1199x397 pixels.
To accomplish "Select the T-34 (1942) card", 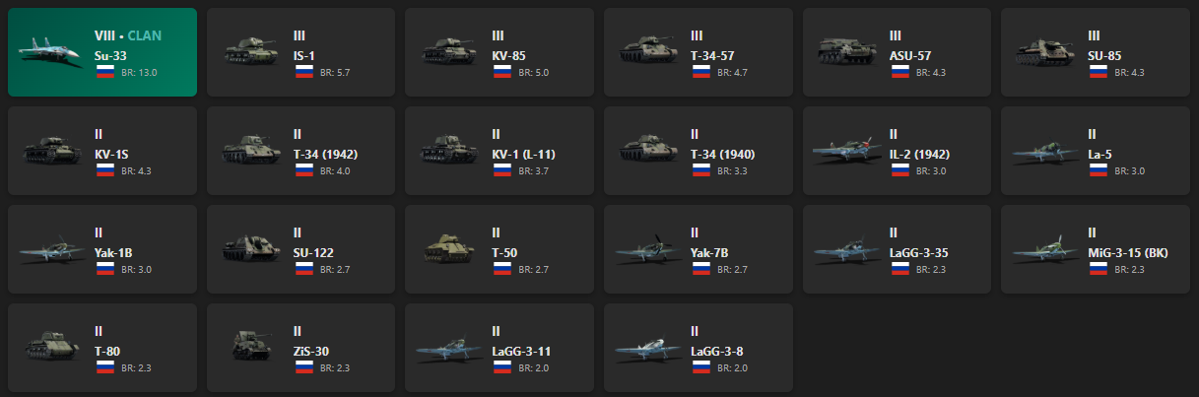I will (x=300, y=151).
